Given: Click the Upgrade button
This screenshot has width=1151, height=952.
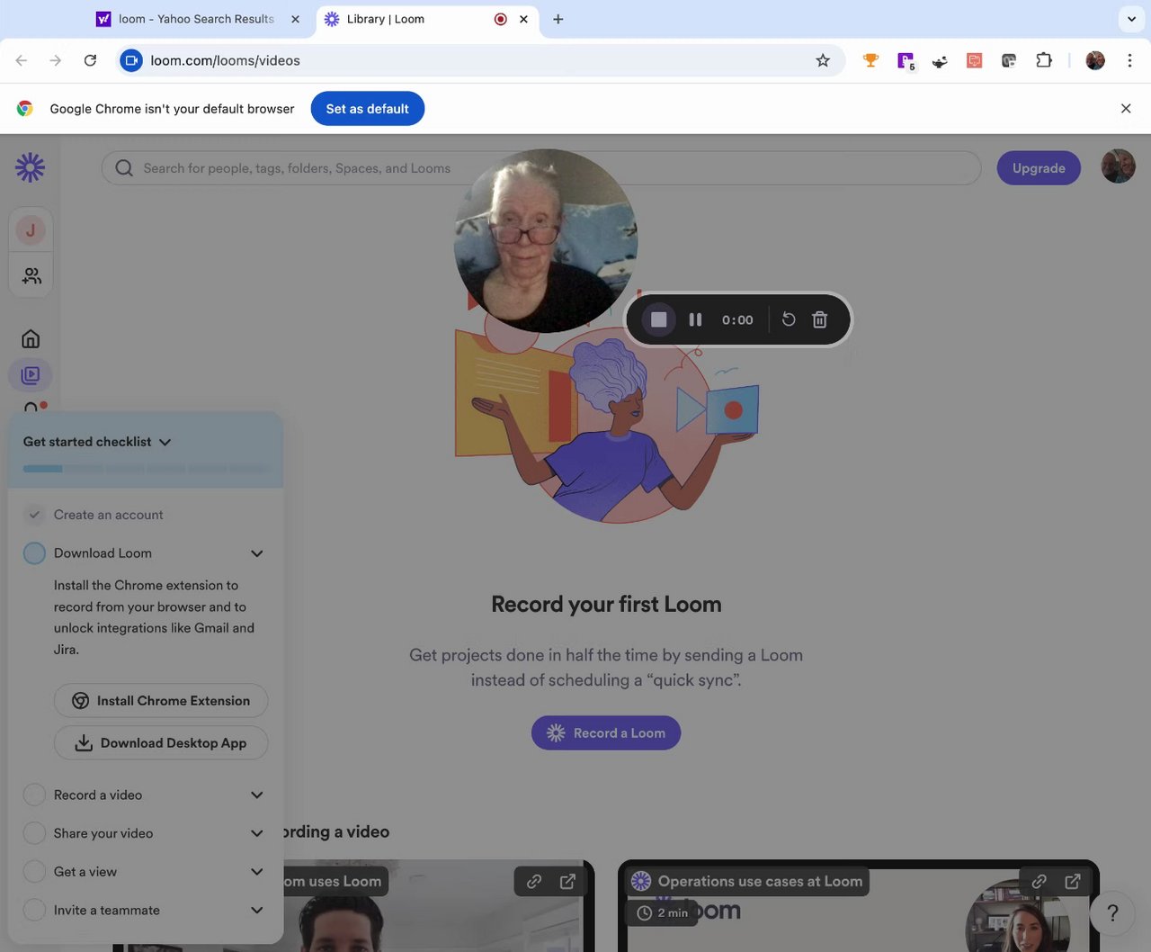Looking at the screenshot, I should [1039, 168].
